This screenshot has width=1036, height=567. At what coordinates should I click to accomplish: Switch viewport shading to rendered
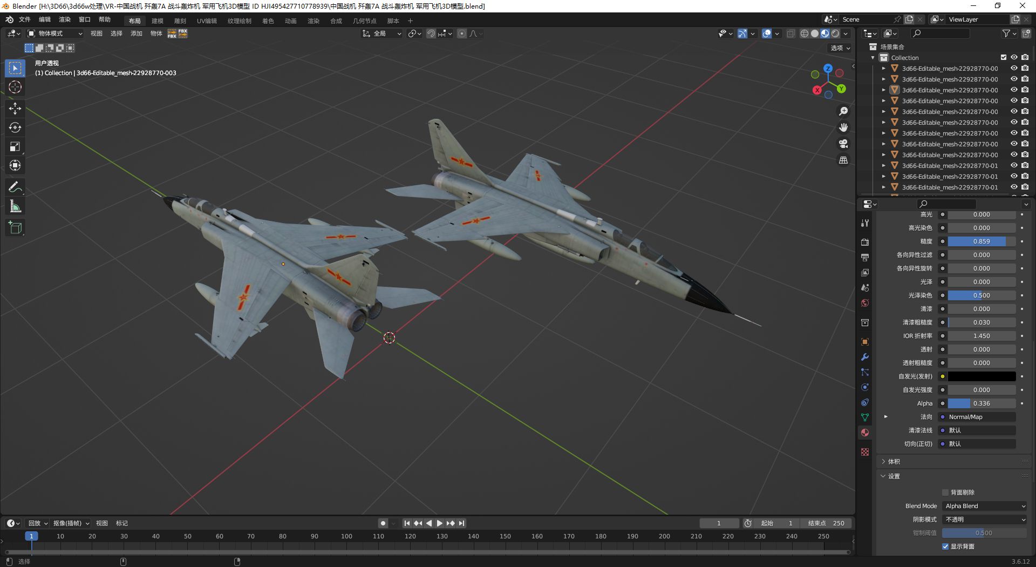coord(835,33)
